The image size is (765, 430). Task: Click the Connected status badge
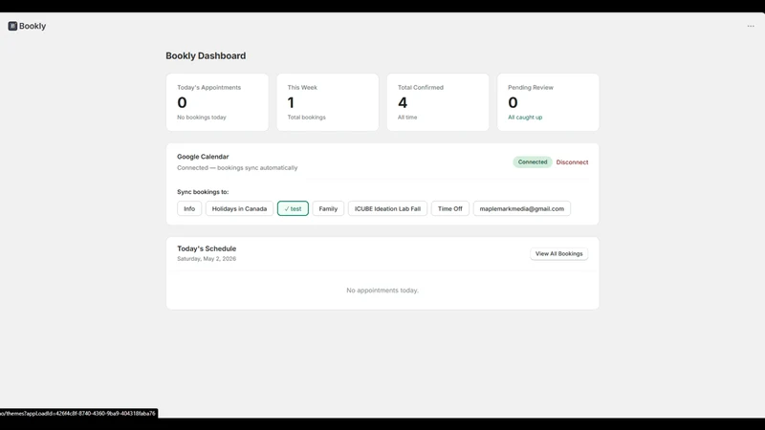point(533,161)
